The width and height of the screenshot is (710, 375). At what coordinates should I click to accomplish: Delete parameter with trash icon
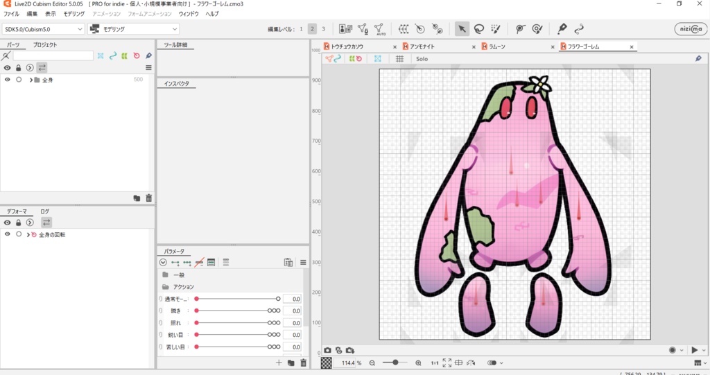(304, 363)
